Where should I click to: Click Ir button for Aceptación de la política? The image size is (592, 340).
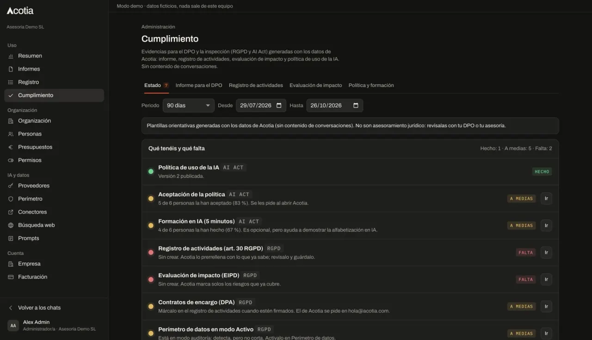click(546, 198)
